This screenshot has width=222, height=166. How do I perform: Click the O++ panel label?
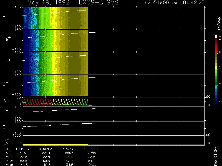click(7, 61)
